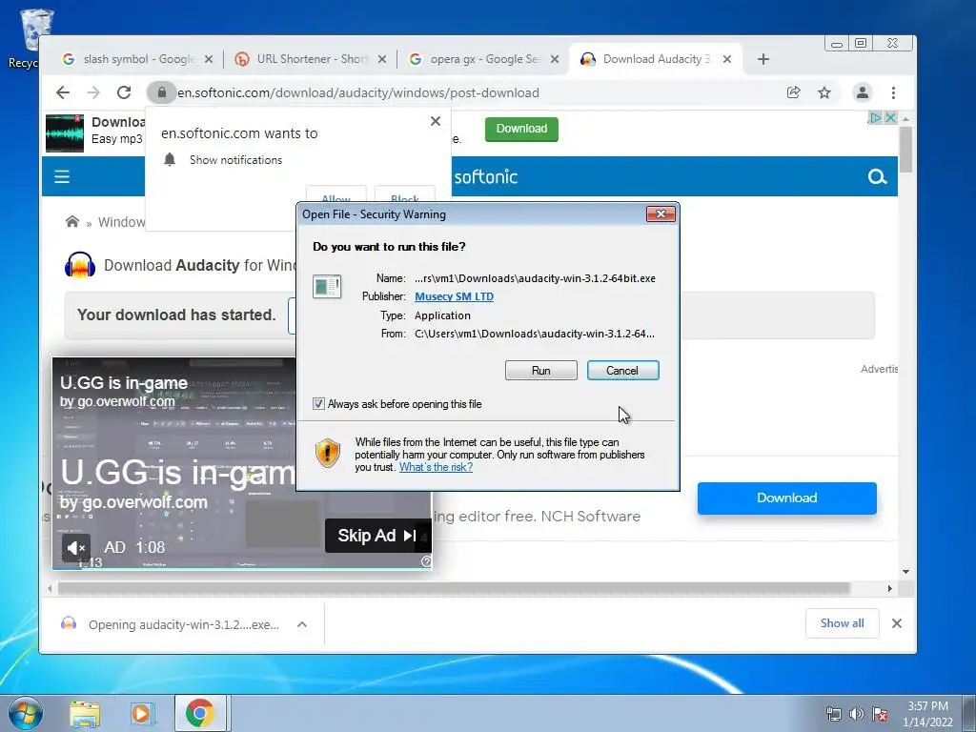
Task: Open Chrome three-dot menu
Action: [x=893, y=92]
